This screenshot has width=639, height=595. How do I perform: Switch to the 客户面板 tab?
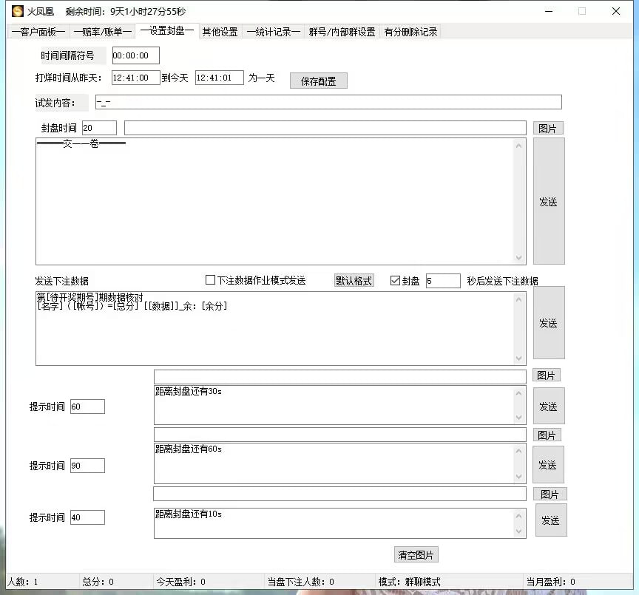pos(38,32)
